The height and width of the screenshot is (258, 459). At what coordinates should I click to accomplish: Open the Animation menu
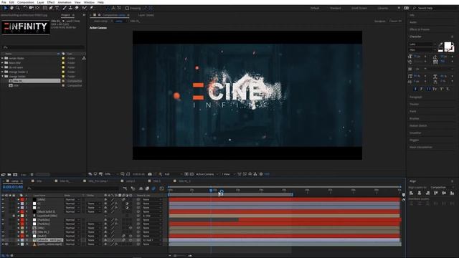(65, 2)
